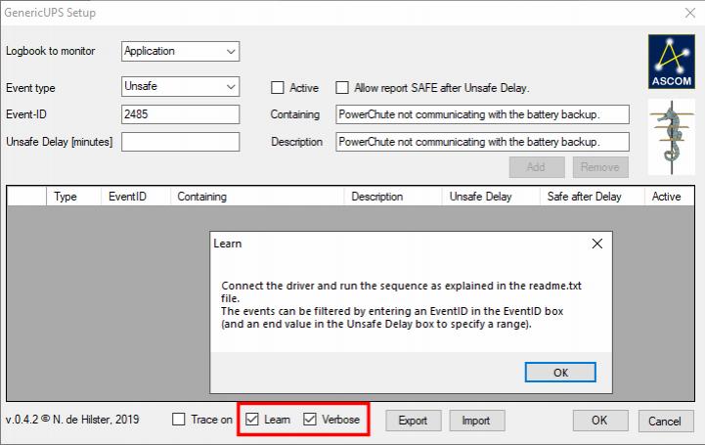Image resolution: width=705 pixels, height=445 pixels.
Task: Close the Learn dialog with X
Action: [597, 244]
